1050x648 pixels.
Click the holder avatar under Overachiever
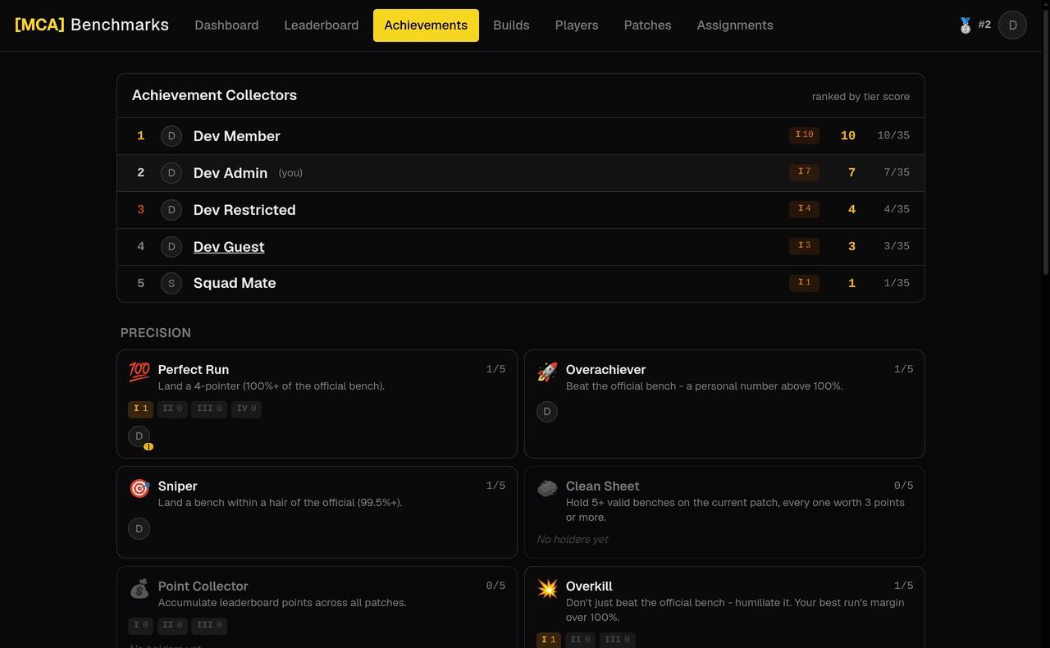pyautogui.click(x=547, y=412)
